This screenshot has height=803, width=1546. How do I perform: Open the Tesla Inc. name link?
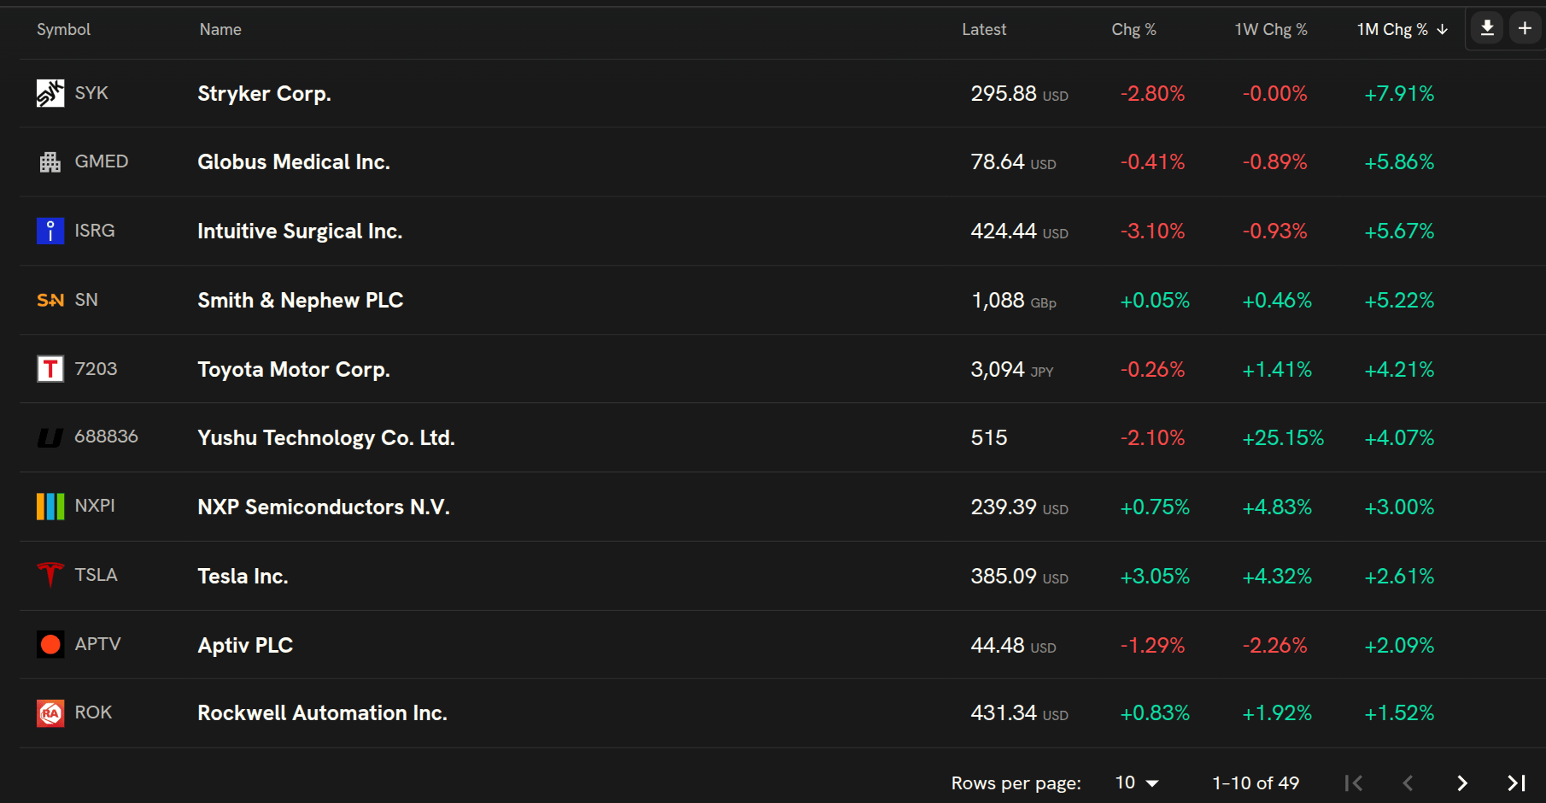243,576
